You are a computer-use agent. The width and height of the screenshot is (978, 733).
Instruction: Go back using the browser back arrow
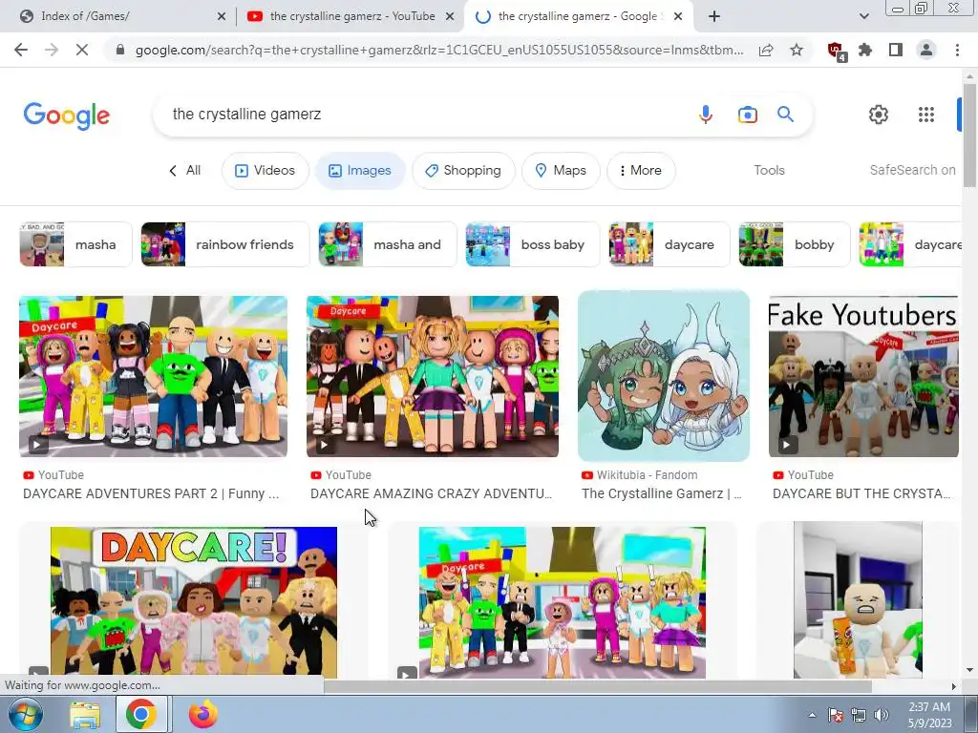coord(21,50)
